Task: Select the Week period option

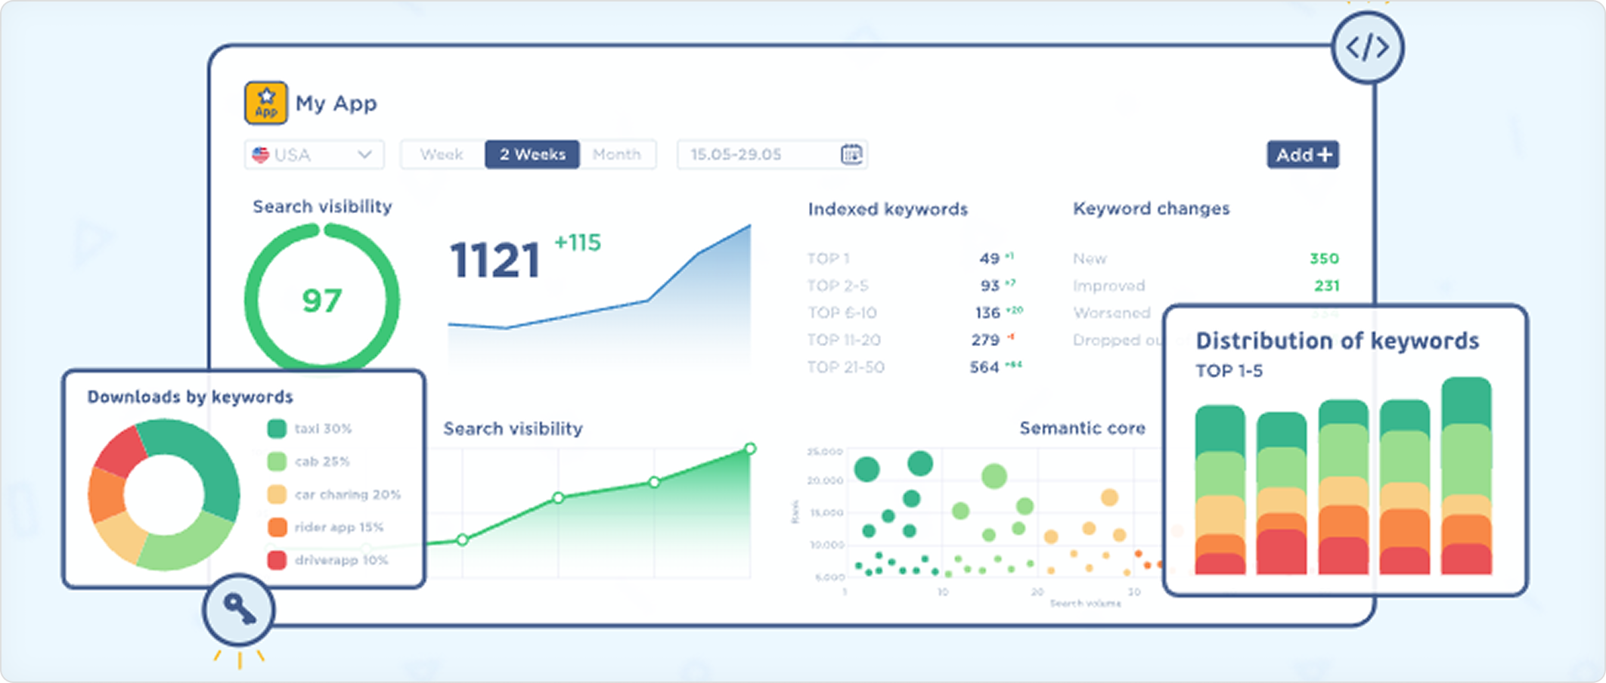Action: (442, 154)
